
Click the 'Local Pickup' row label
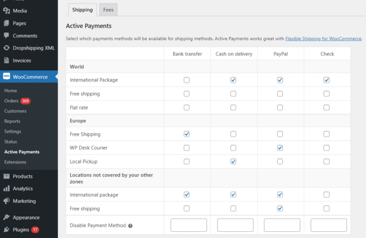coord(84,161)
